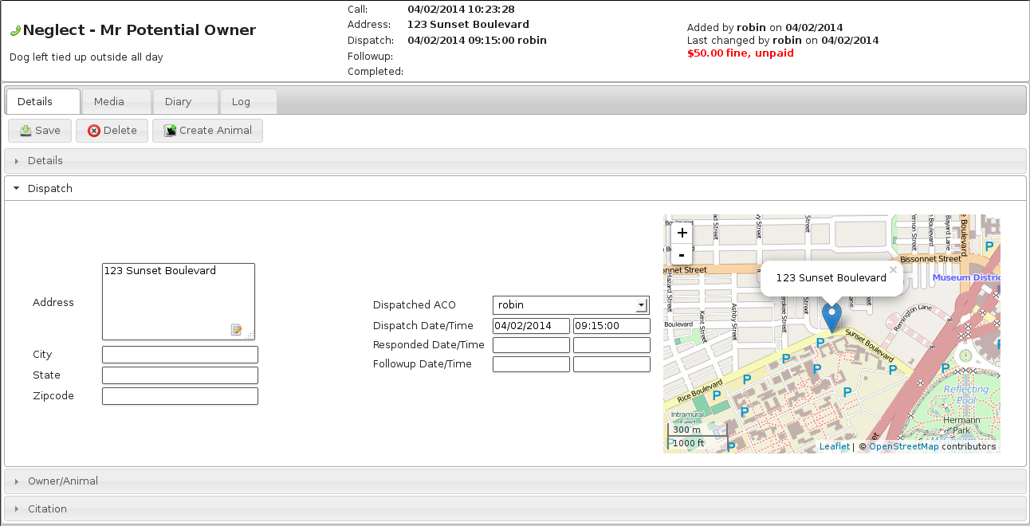Screen dimensions: 1030x526
Task: Delete this incident record
Action: point(112,131)
